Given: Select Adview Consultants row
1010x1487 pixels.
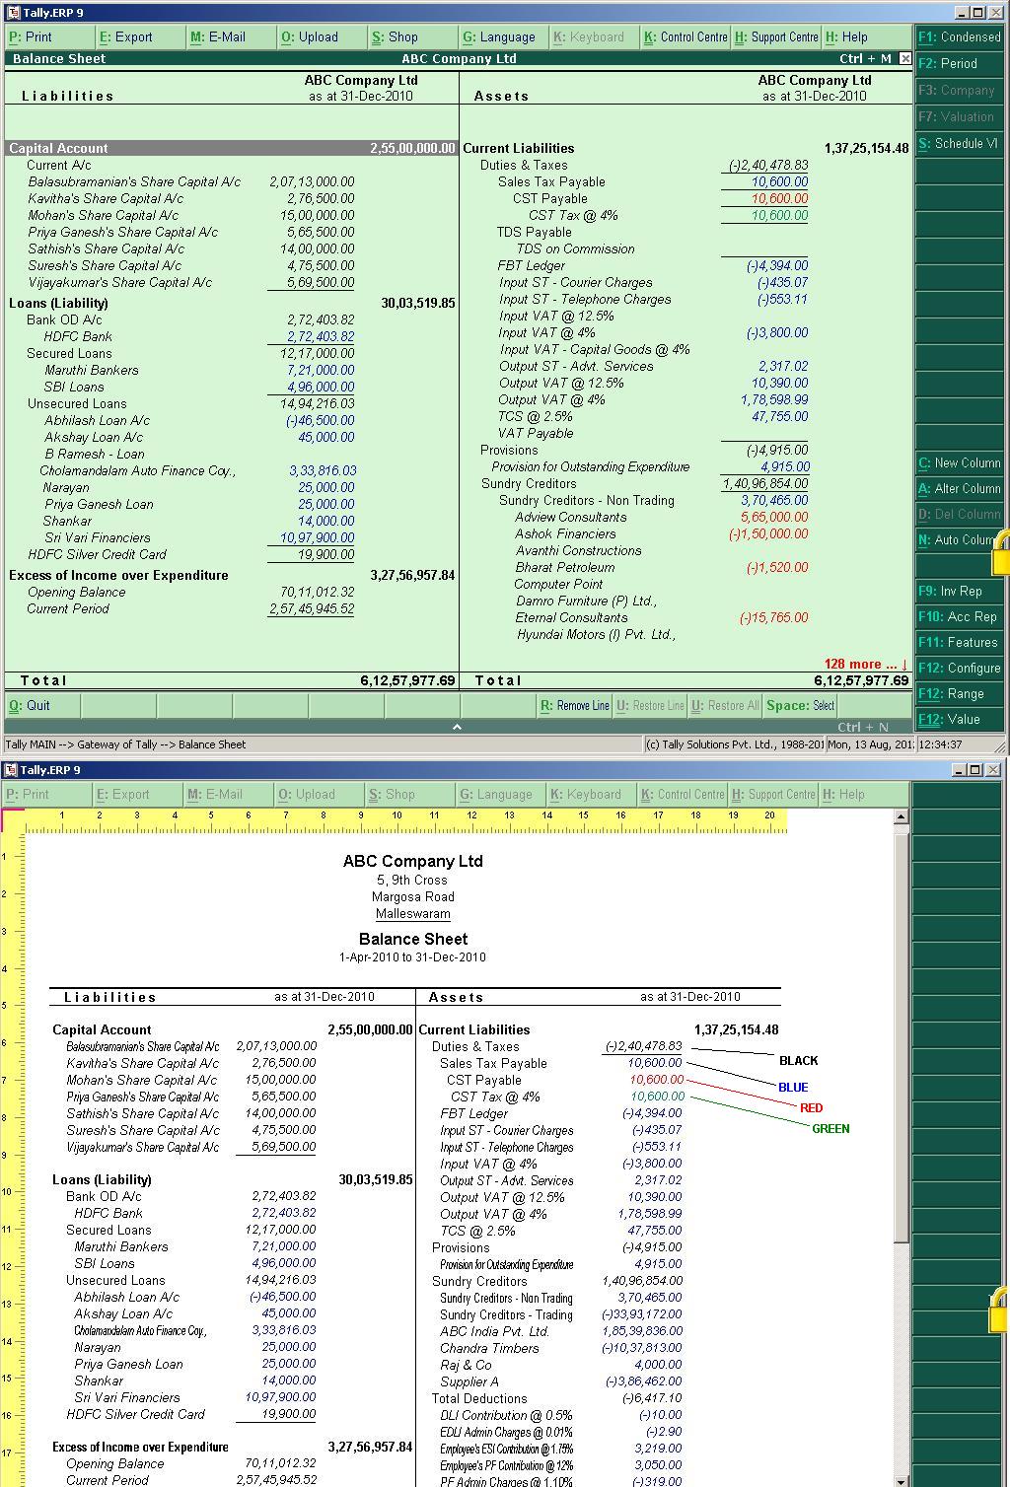Looking at the screenshot, I should (x=570, y=517).
